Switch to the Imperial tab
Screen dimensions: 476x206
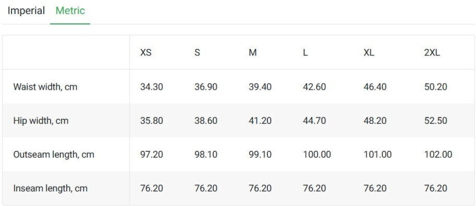(x=26, y=11)
